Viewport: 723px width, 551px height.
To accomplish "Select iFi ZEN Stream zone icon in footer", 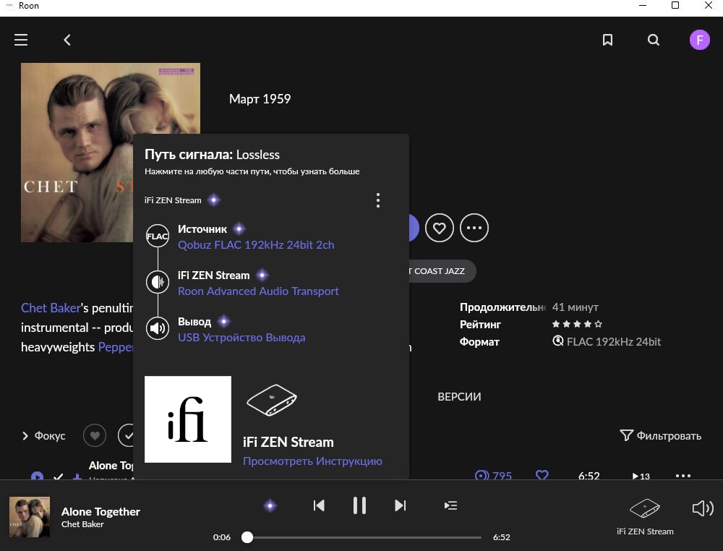I will (x=645, y=508).
